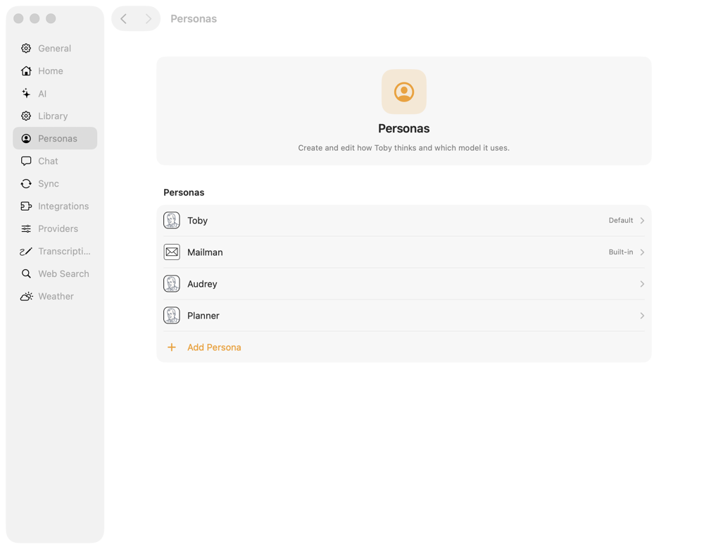Open Web Search settings
The width and height of the screenshot is (704, 549).
(55, 273)
